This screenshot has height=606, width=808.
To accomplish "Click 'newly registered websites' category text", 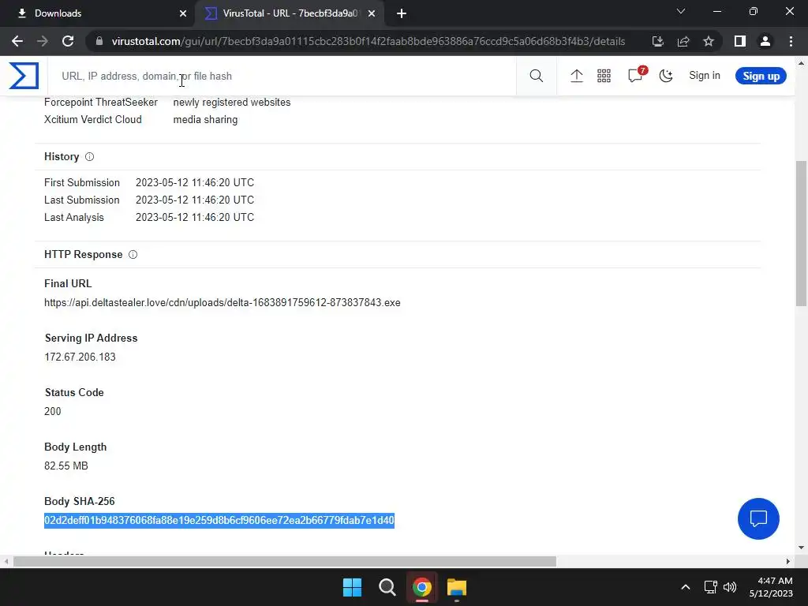I will [x=232, y=102].
